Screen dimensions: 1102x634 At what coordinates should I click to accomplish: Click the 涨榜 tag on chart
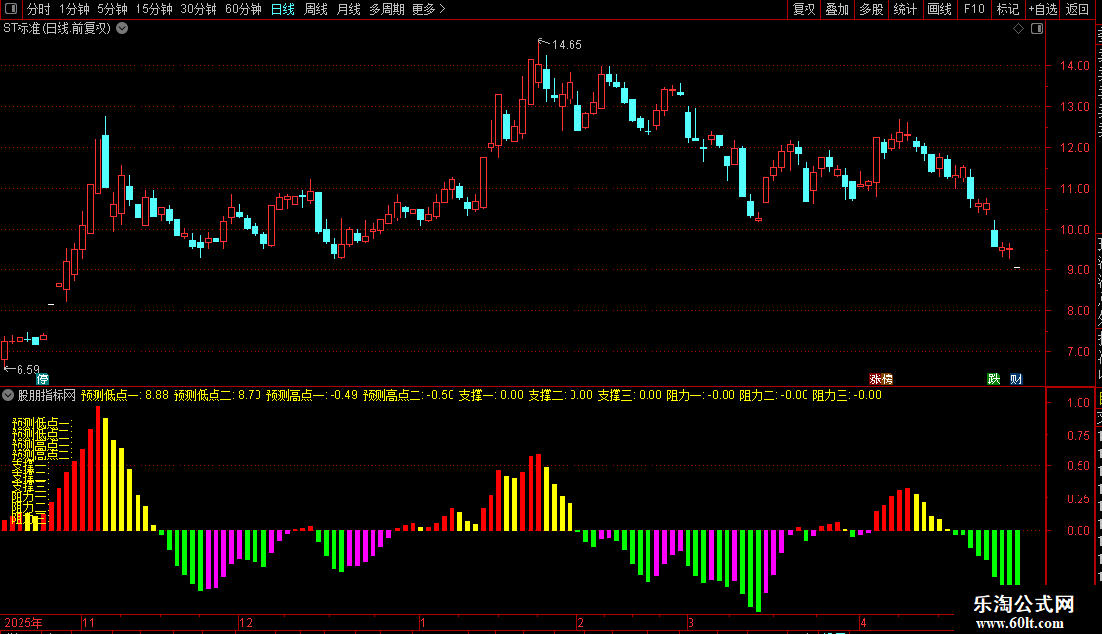point(881,379)
